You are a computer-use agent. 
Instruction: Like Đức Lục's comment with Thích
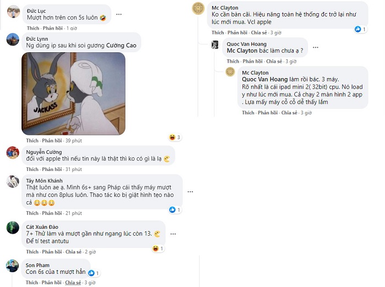[32, 28]
